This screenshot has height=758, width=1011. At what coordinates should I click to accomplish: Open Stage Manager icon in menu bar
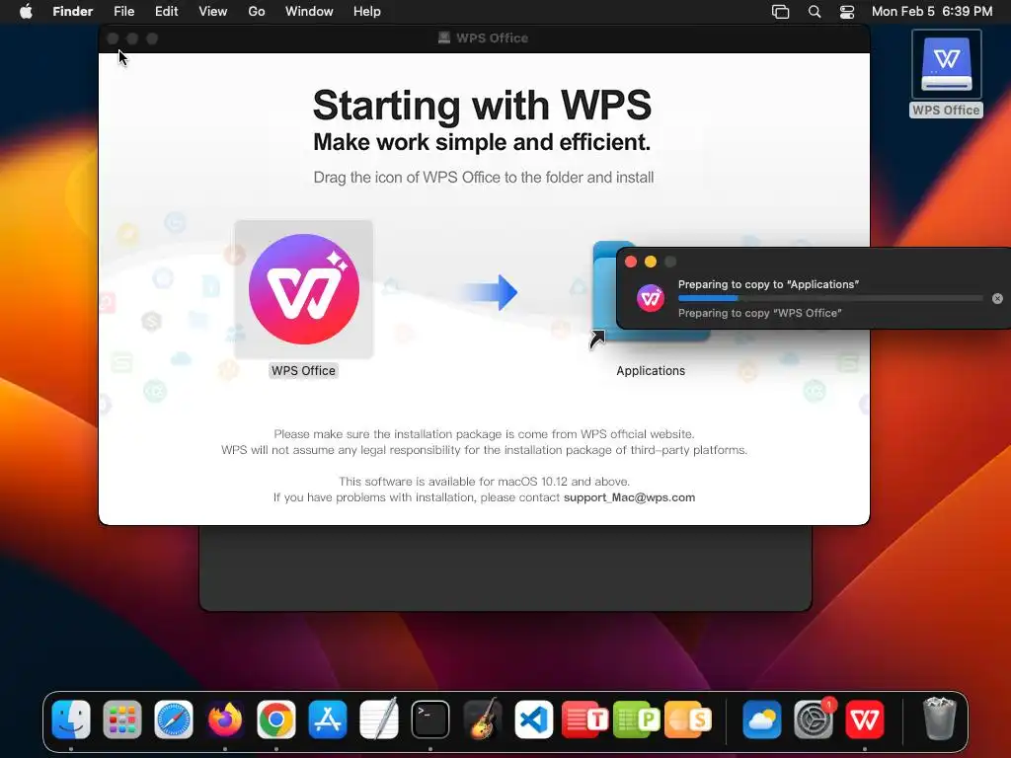780,12
